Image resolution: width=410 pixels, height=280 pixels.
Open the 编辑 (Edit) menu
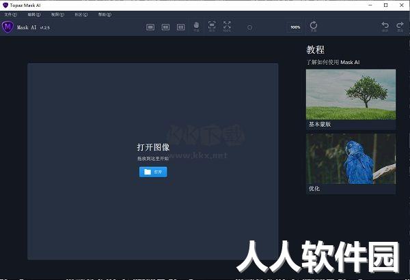(x=34, y=14)
